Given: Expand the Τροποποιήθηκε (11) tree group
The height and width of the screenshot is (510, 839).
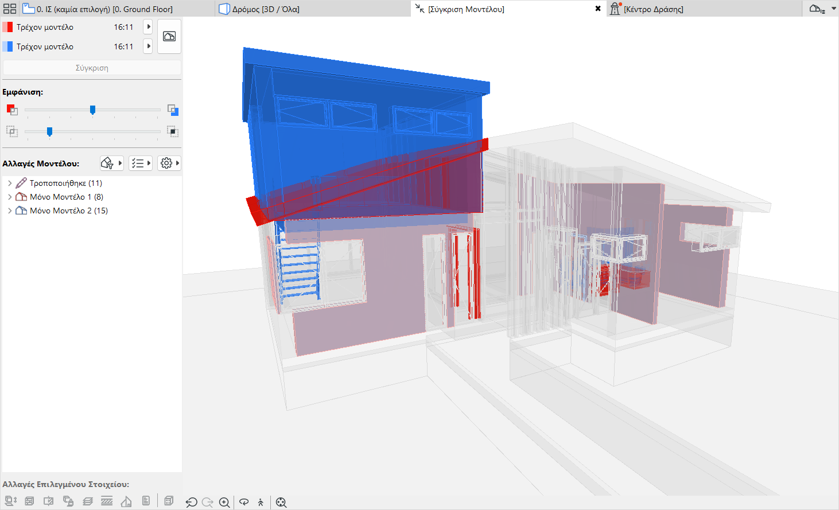Looking at the screenshot, I should [10, 183].
